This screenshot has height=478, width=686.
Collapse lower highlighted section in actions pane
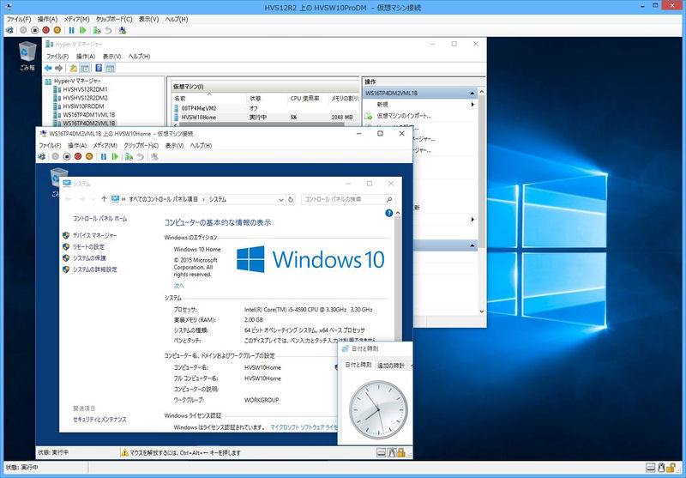pos(472,245)
